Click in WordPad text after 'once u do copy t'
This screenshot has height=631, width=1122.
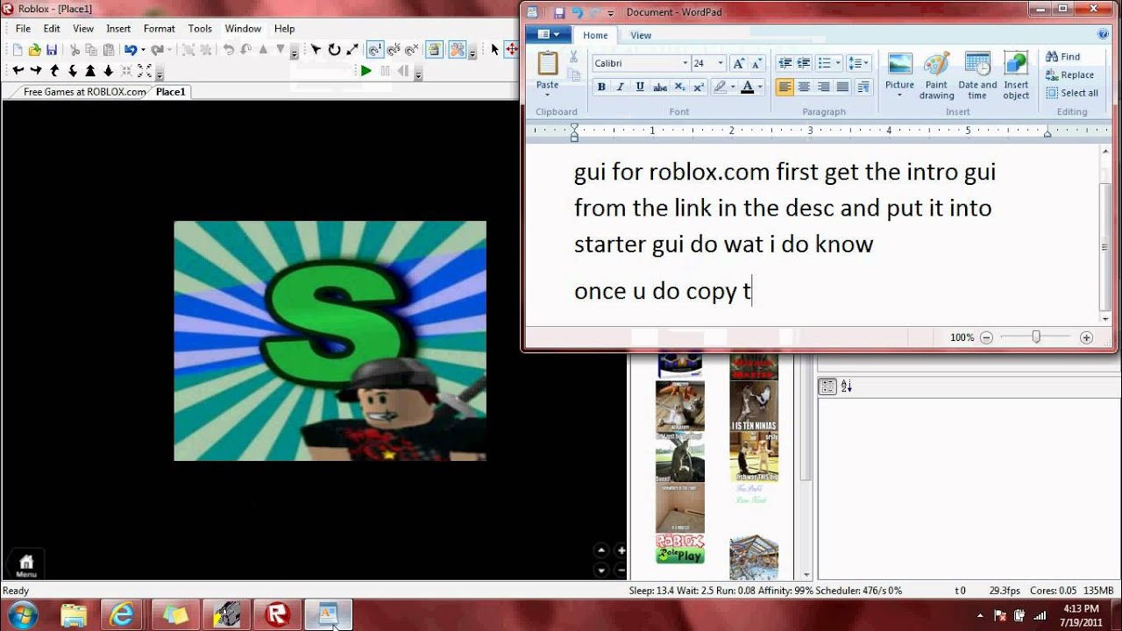click(753, 292)
